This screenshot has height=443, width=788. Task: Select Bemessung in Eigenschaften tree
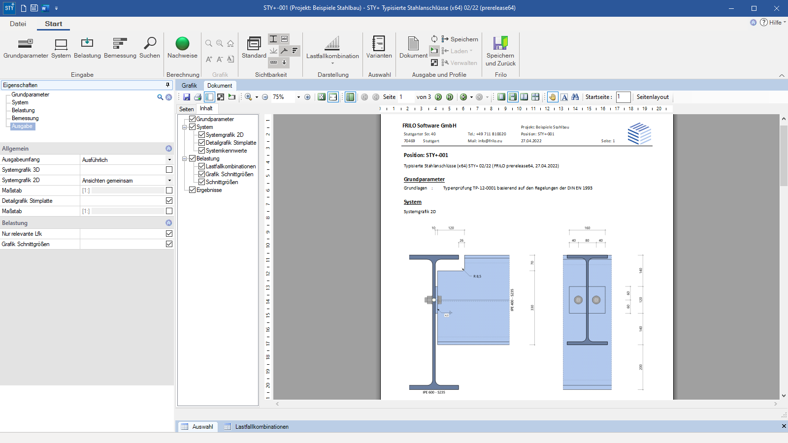click(x=25, y=118)
